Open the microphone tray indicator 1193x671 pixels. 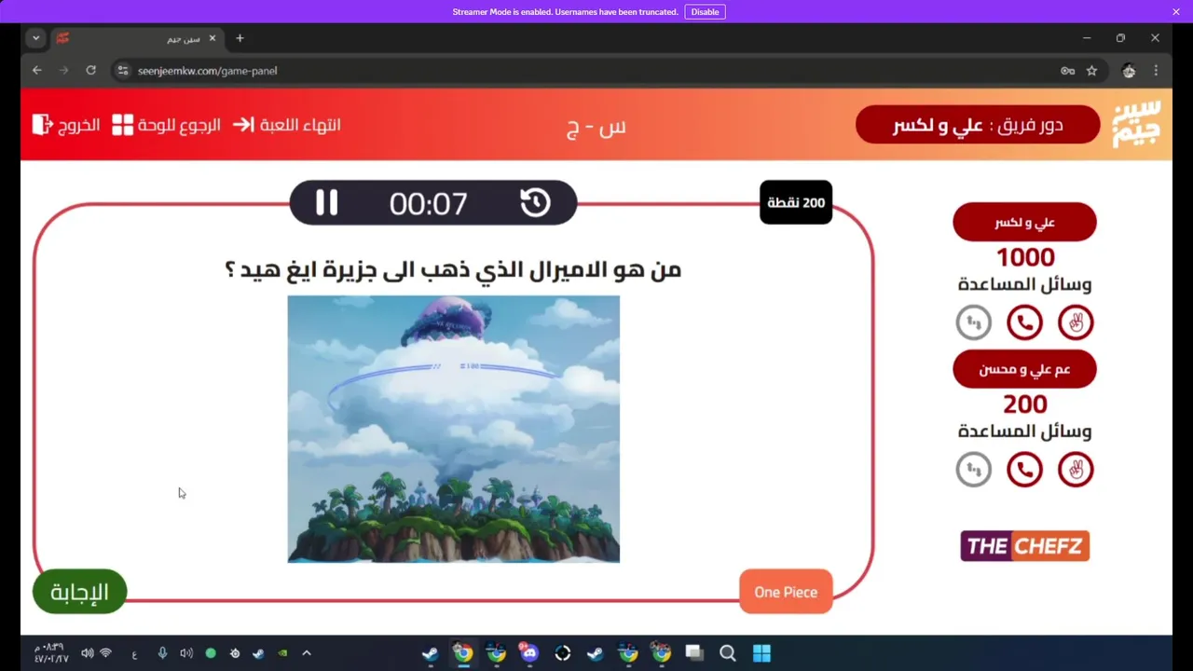tap(162, 653)
